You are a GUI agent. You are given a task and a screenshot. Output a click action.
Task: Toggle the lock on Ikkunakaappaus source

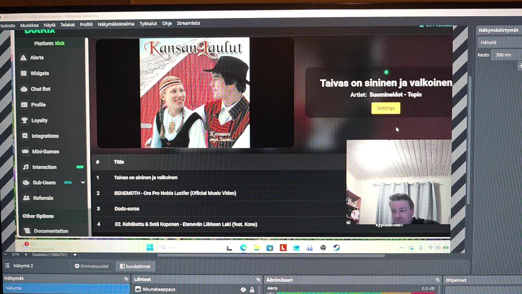(x=252, y=290)
